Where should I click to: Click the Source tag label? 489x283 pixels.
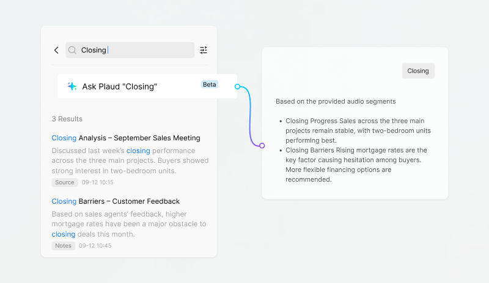click(65, 182)
